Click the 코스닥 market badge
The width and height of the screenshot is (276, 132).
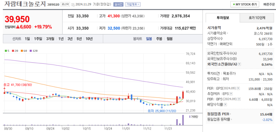[65, 4]
